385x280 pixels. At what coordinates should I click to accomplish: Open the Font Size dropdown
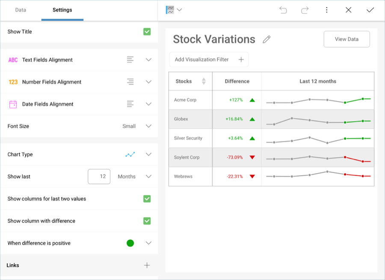148,126
